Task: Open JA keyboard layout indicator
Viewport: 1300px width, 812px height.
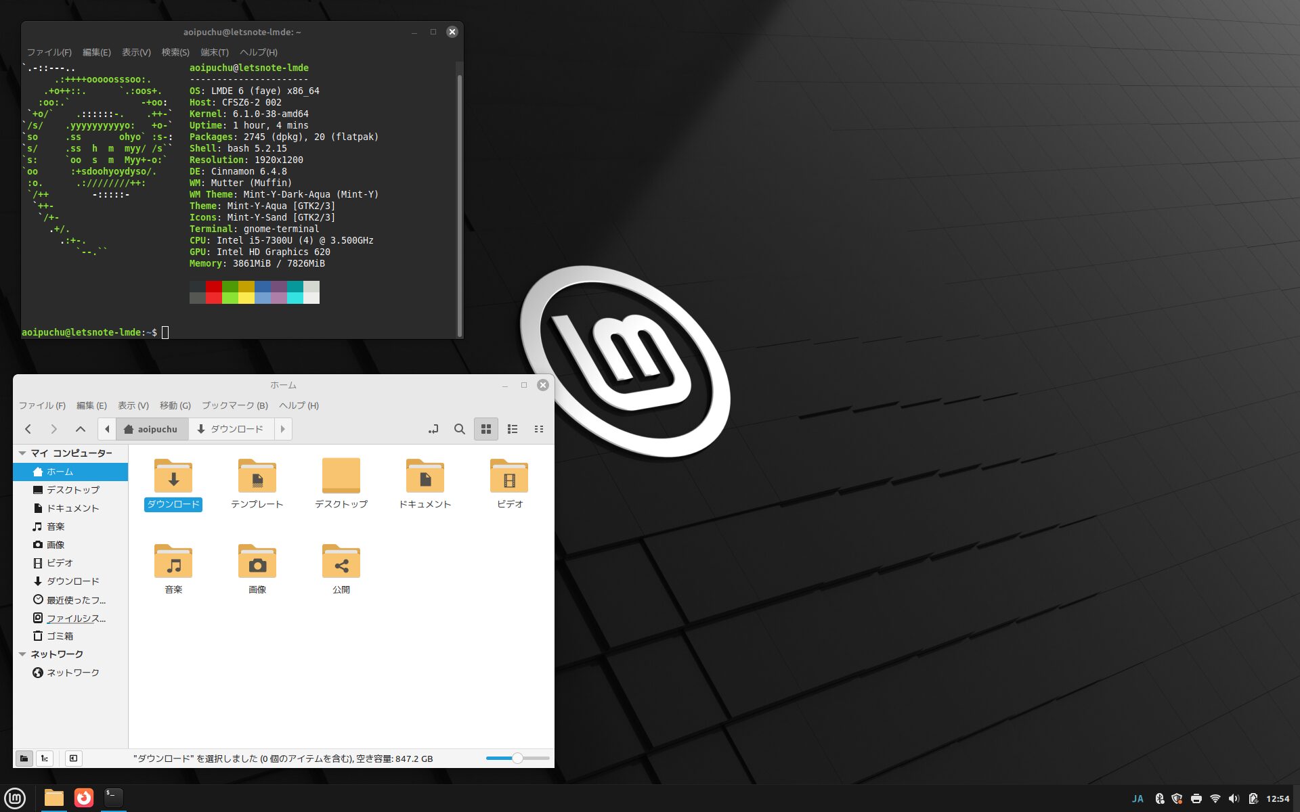Action: [1137, 799]
